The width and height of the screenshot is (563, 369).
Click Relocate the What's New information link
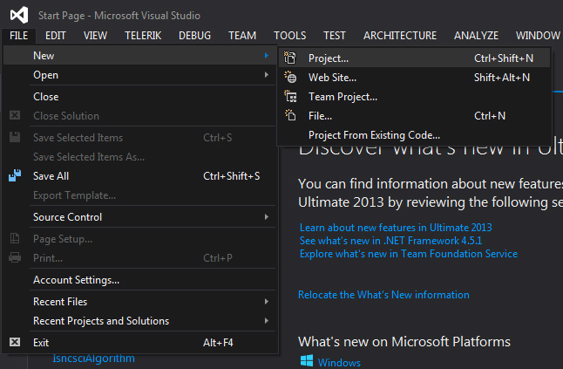pyautogui.click(x=383, y=295)
